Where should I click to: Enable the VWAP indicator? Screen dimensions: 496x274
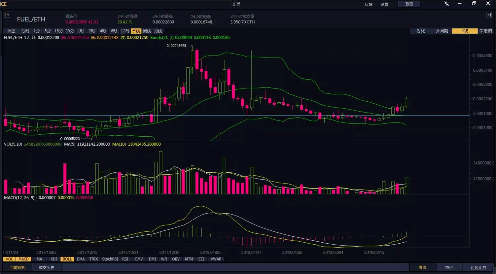[216, 259]
